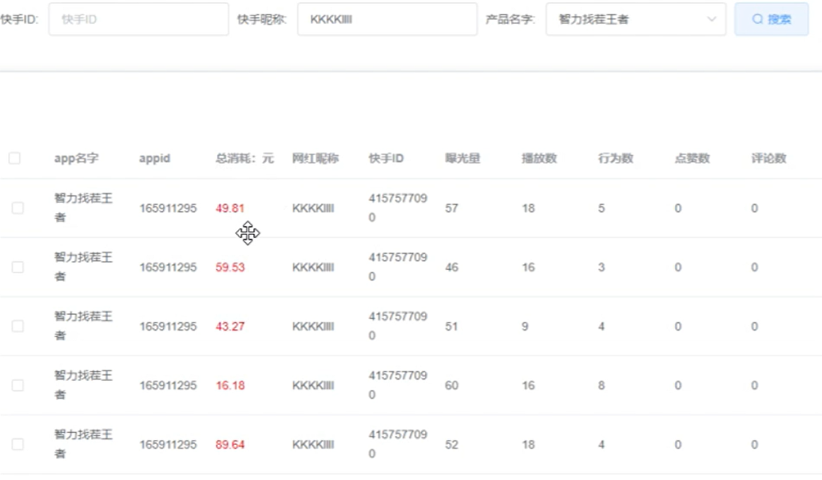Click the app名字 column header
Image resolution: width=822 pixels, height=480 pixels.
tap(76, 158)
